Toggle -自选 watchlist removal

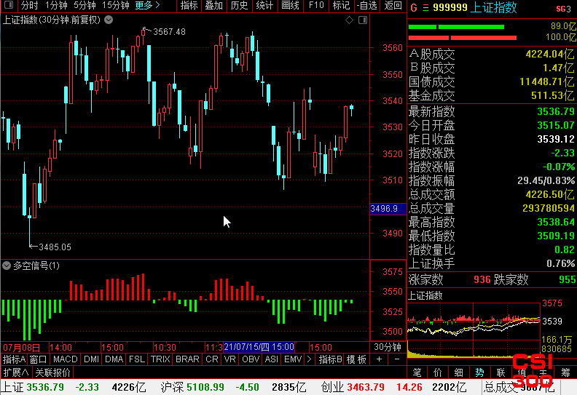[367, 5]
